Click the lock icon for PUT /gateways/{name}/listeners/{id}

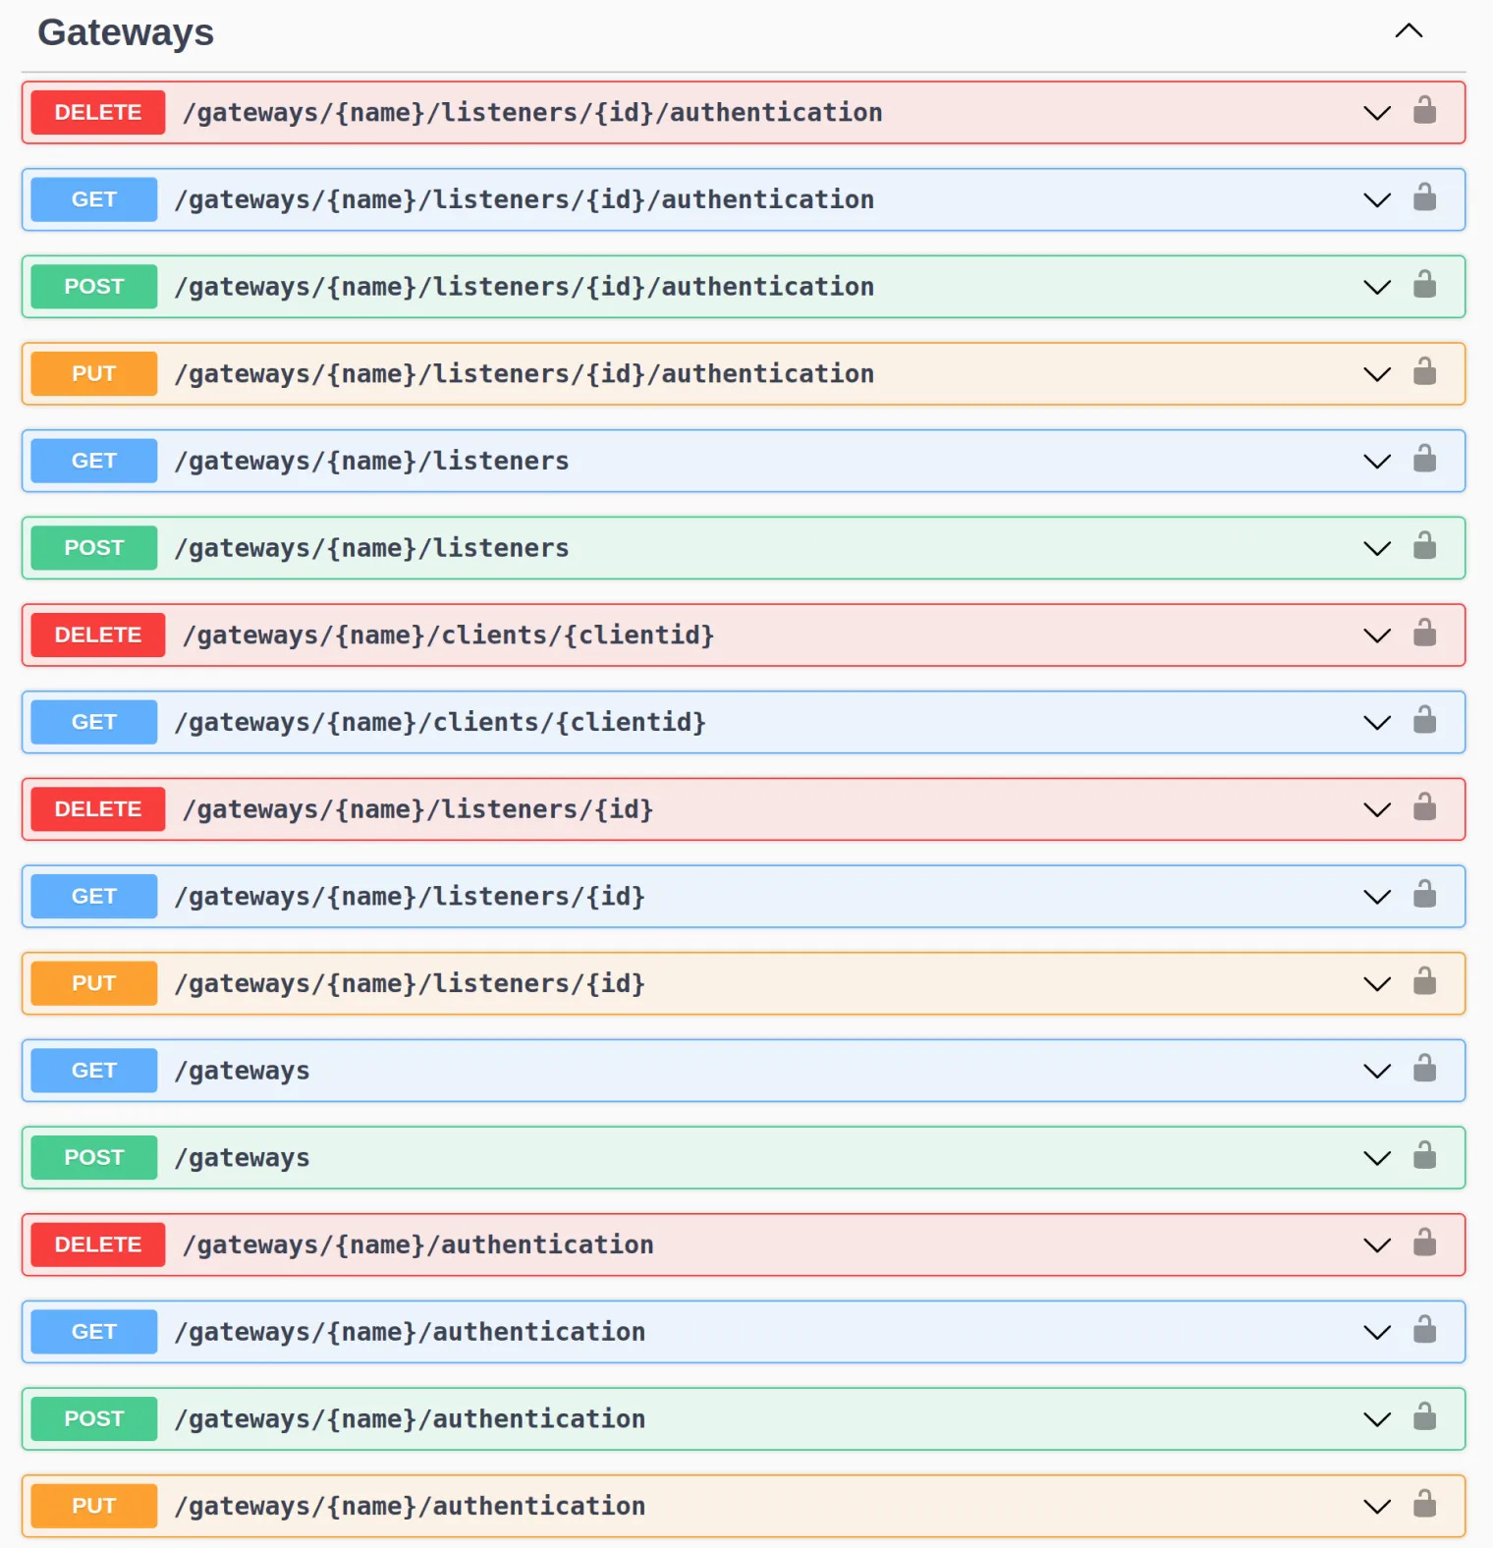[x=1424, y=981]
